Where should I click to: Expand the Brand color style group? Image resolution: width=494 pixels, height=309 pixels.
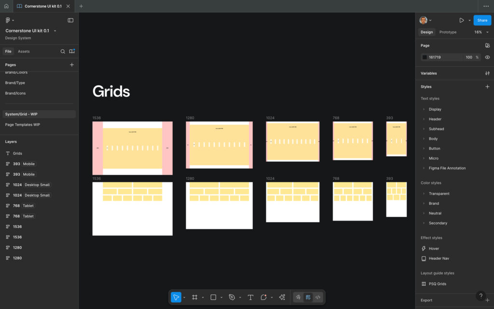click(x=424, y=203)
